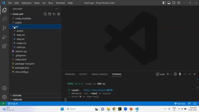Screen dimensions: 199x112
Task: Open the Edit menu
Action: point(16,3)
